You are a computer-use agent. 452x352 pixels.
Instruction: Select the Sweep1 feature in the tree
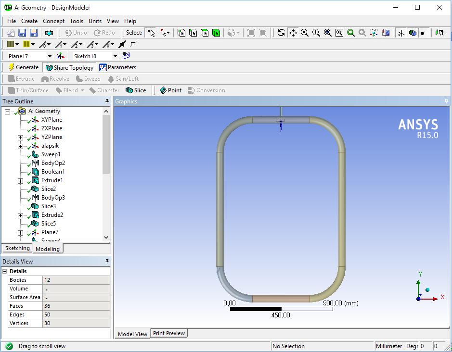pos(51,154)
